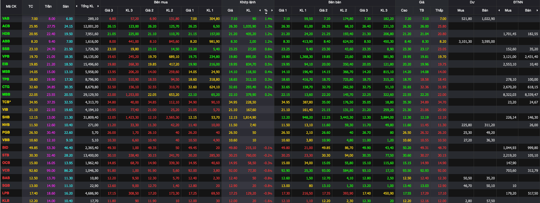540x203 pixels.
Task: Click SHB matched volume 1,814,90
Action: pyautogui.click(x=250, y=118)
